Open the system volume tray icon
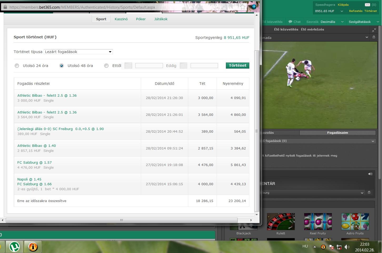Viewport: 382px width, 253px height. [x=347, y=247]
